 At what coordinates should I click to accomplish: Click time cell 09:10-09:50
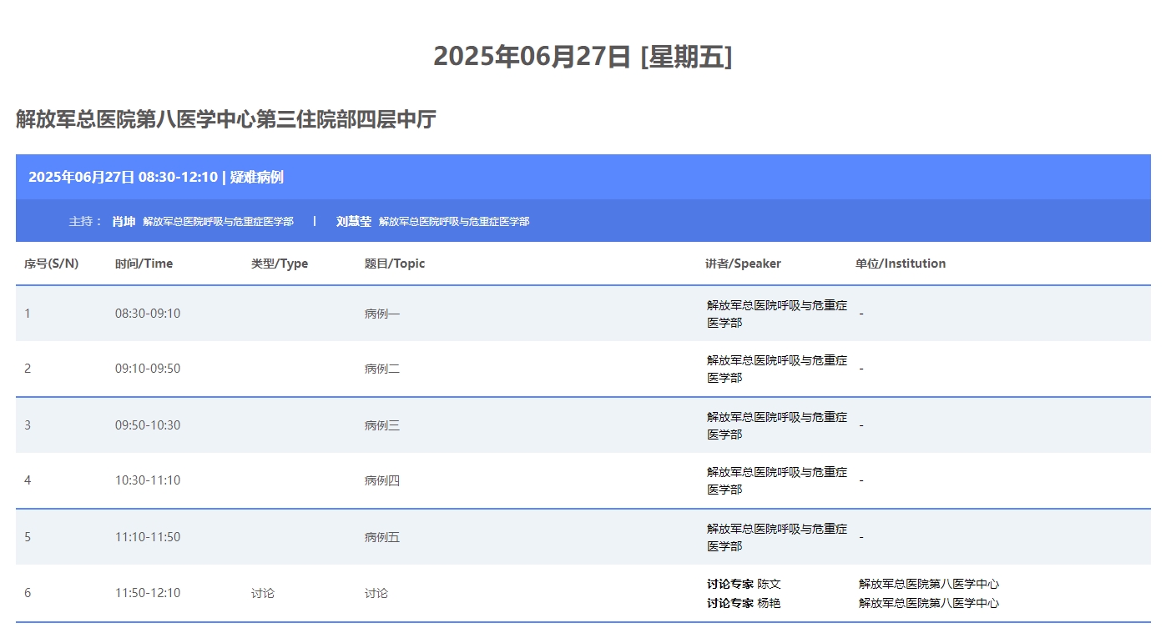click(x=148, y=369)
